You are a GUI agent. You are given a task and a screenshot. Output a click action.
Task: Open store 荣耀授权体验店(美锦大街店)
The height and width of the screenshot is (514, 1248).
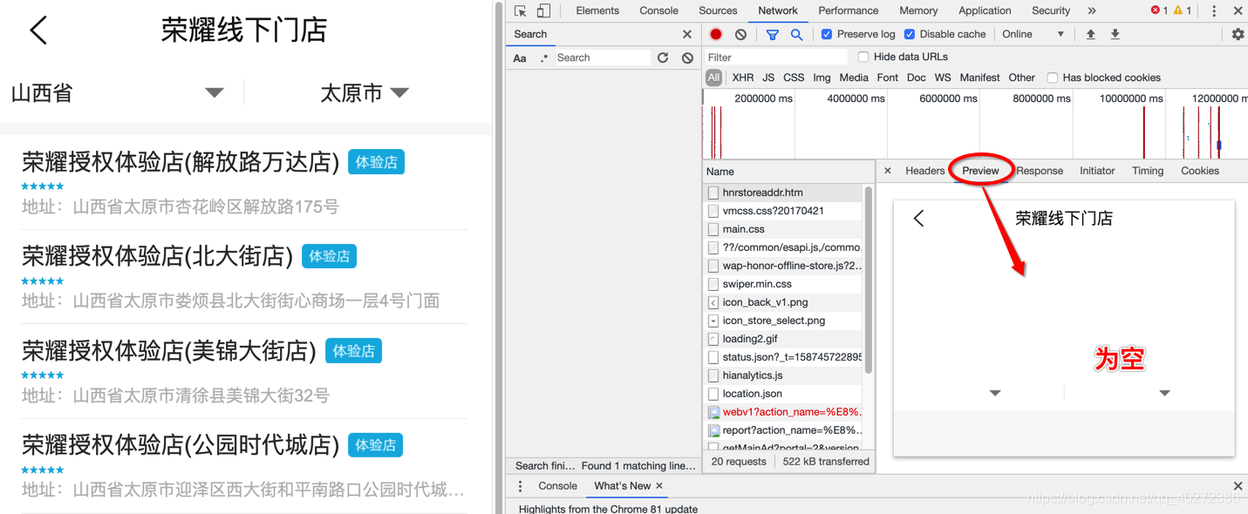[x=169, y=351]
